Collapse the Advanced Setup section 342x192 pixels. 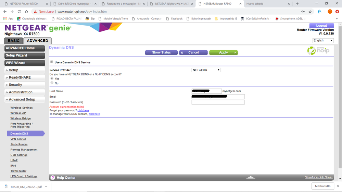[25, 99]
